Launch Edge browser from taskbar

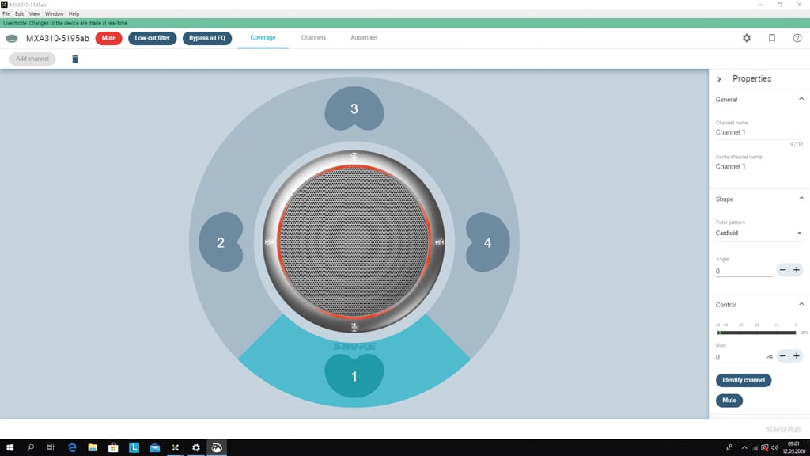tap(72, 448)
